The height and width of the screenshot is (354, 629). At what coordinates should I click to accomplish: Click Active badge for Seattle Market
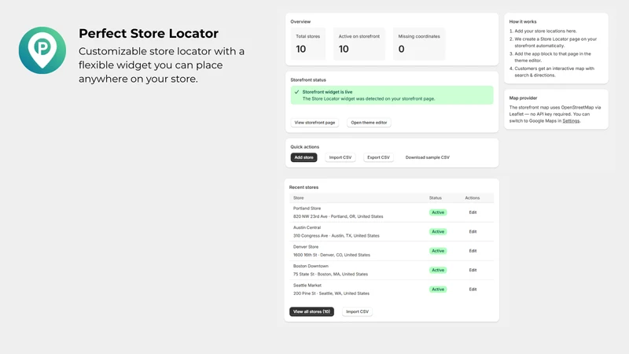tap(438, 289)
